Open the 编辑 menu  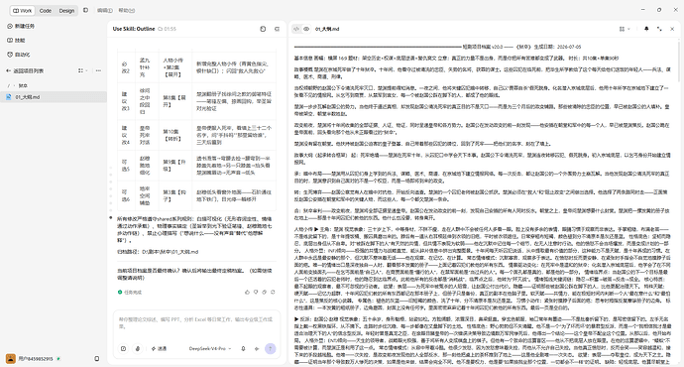click(x=104, y=11)
